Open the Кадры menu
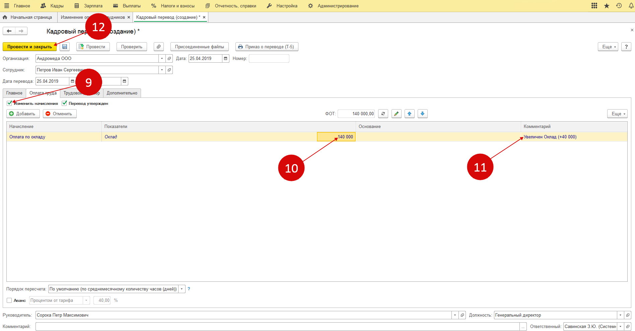This screenshot has height=331, width=635. [52, 6]
